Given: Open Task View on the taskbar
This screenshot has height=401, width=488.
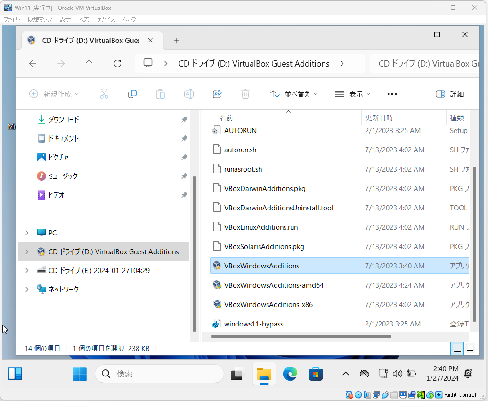Looking at the screenshot, I should click(x=238, y=374).
